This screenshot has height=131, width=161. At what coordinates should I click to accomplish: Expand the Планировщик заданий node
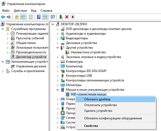[8, 34]
